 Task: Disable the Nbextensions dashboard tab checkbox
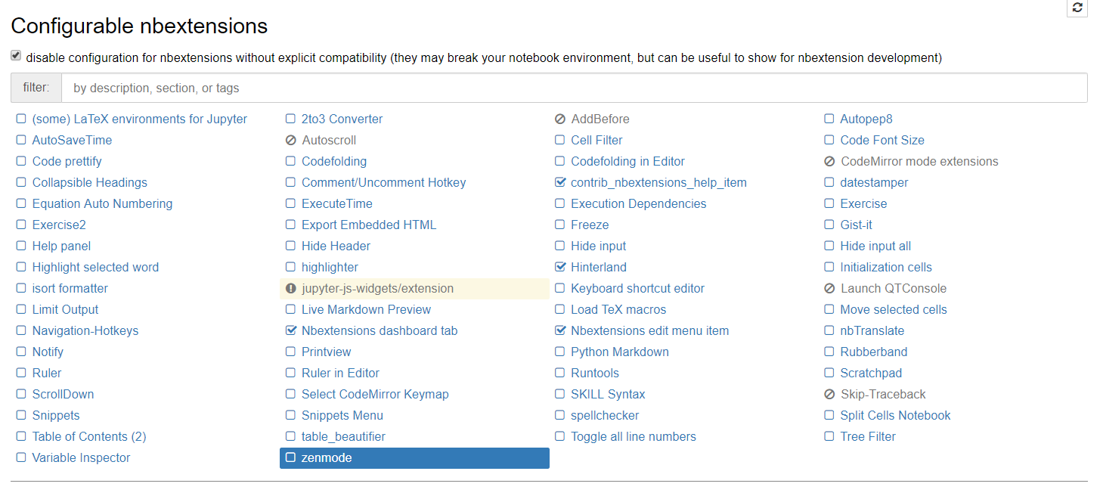pos(291,331)
